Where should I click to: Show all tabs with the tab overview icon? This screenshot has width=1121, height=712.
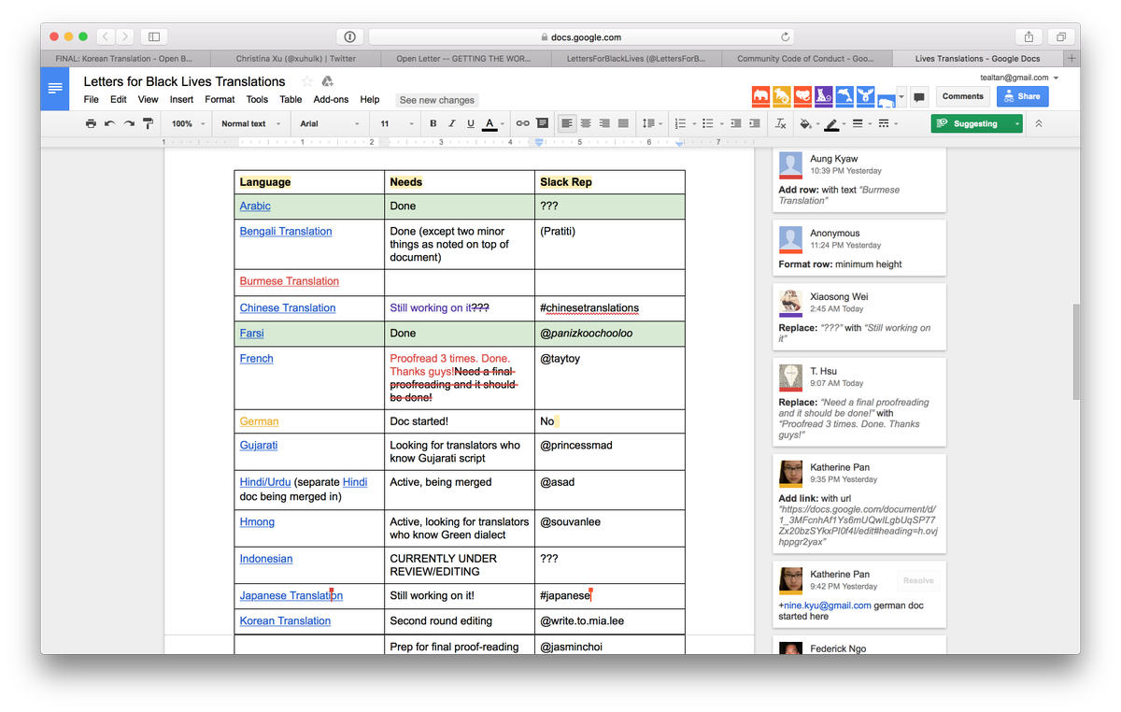click(1061, 36)
